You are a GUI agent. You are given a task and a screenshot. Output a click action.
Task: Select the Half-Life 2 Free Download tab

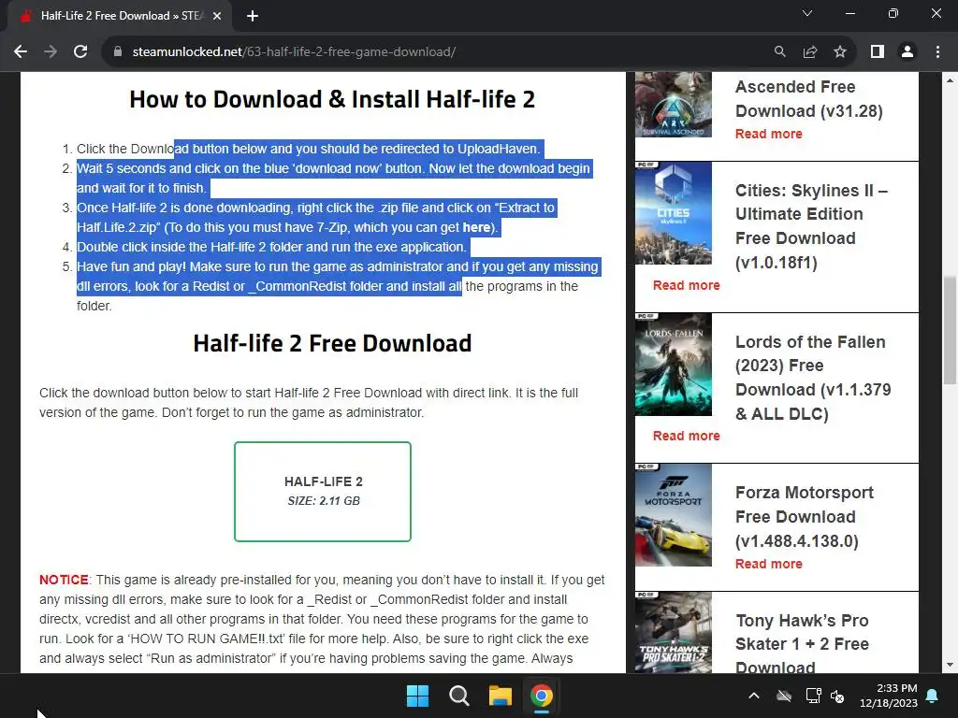[x=120, y=17]
